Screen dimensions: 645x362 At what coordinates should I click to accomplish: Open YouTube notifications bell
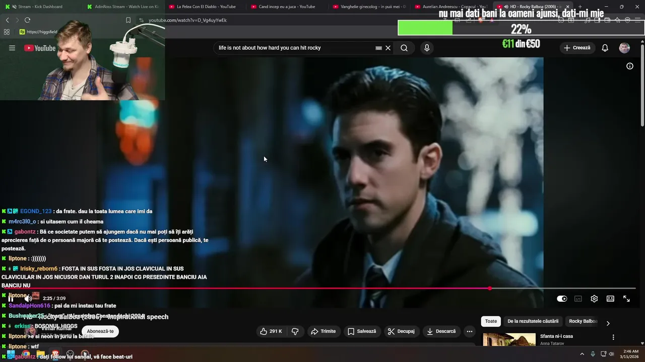tap(605, 48)
